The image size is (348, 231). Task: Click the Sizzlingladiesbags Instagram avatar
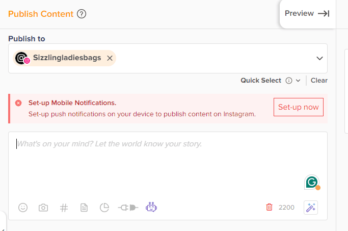click(x=22, y=58)
